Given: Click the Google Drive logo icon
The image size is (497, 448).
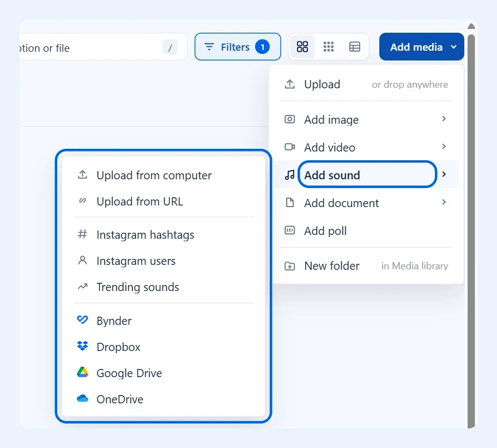Looking at the screenshot, I should point(82,372).
